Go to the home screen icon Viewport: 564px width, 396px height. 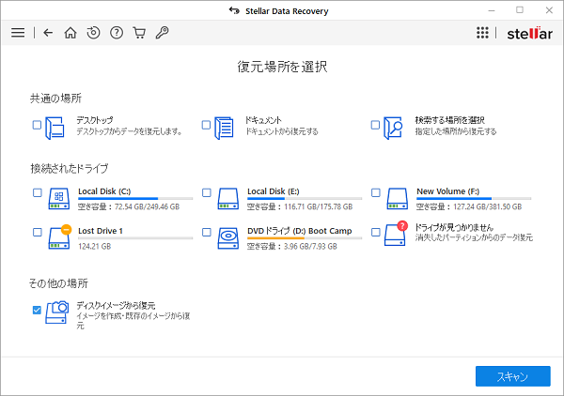pos(70,33)
